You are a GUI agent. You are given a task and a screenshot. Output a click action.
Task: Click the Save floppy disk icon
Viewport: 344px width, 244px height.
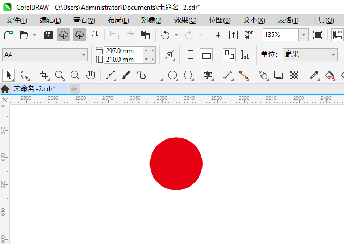pyautogui.click(x=48, y=35)
